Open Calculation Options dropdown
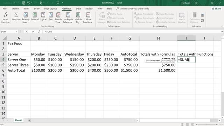The width and height of the screenshot is (224, 126). click(x=195, y=18)
